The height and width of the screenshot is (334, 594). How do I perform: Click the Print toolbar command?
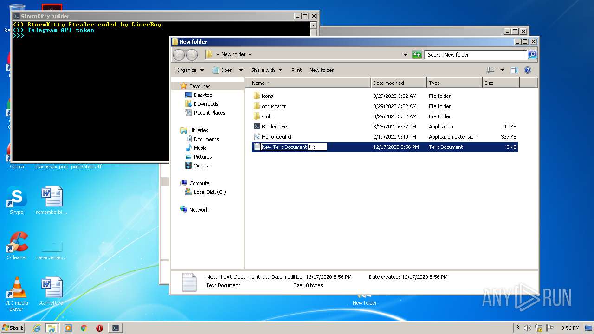(297, 70)
